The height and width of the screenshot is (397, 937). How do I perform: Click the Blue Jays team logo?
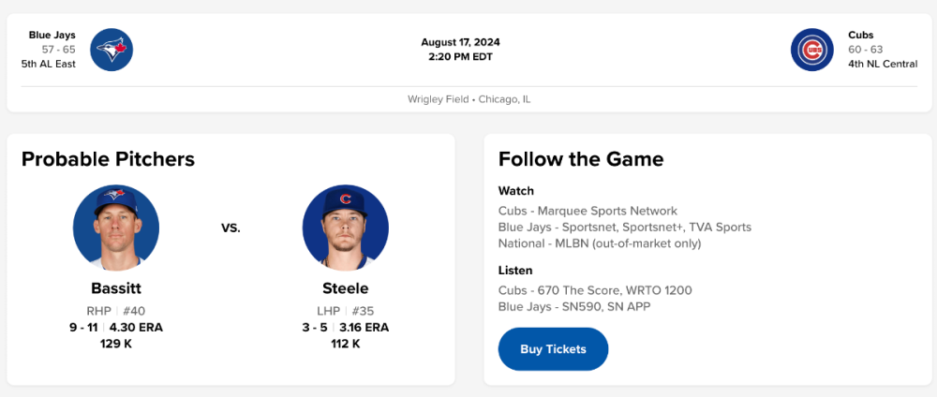click(112, 50)
